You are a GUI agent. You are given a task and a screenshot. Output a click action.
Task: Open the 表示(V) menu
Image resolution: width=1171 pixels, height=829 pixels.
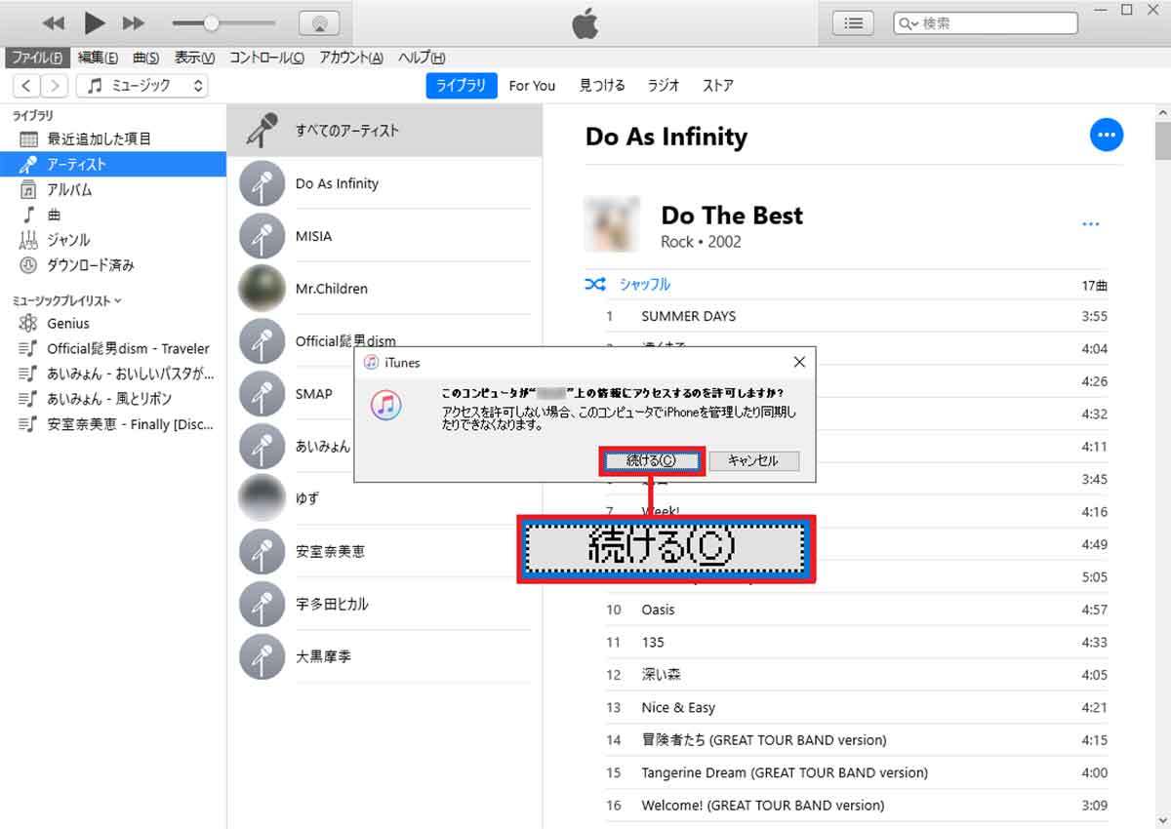[194, 58]
